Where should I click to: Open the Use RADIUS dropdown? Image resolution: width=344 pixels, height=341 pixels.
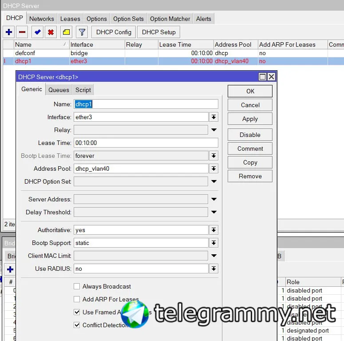click(x=214, y=269)
